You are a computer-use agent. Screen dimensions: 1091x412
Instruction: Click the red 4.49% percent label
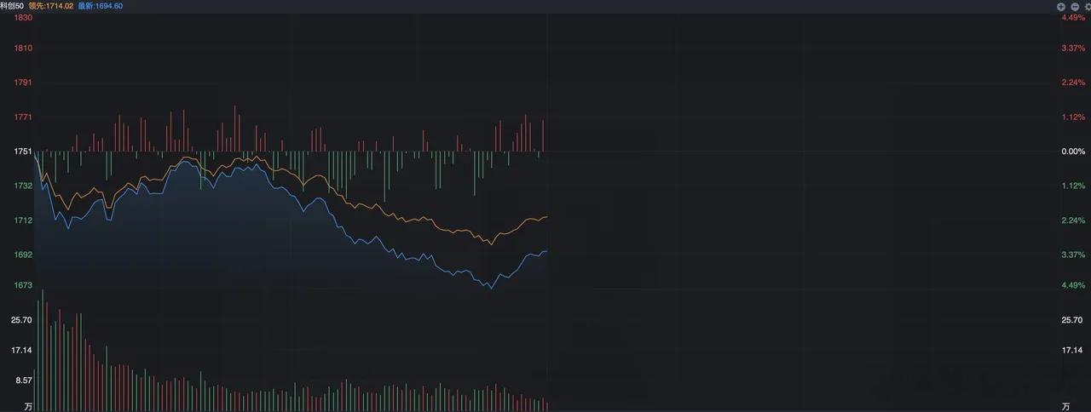[1073, 17]
